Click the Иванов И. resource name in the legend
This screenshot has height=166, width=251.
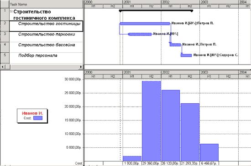click(32, 113)
